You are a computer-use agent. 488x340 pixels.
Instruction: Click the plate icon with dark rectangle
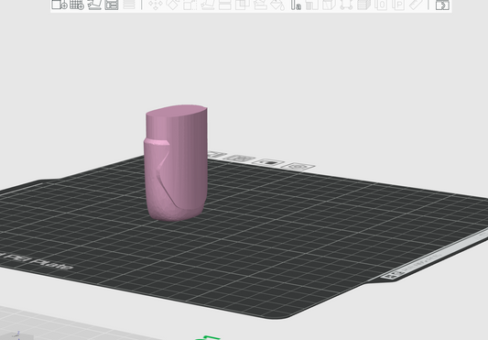coord(268,162)
